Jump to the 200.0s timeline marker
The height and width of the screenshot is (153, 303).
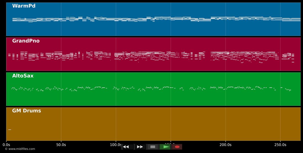(x=226, y=145)
